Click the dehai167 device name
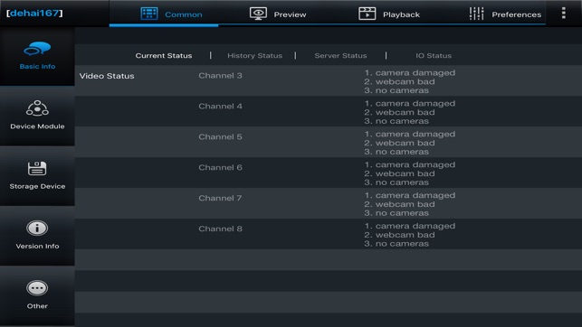This screenshot has height=327, width=582. [x=34, y=13]
